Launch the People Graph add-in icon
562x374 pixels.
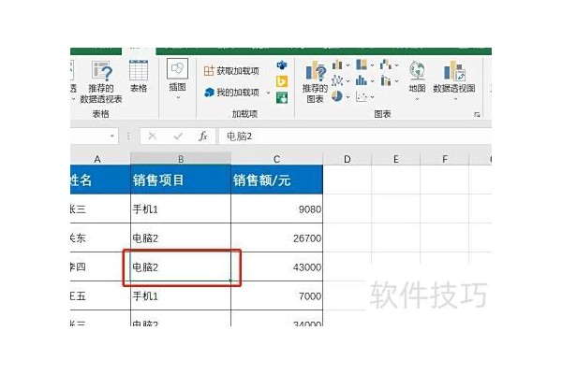click(x=282, y=97)
